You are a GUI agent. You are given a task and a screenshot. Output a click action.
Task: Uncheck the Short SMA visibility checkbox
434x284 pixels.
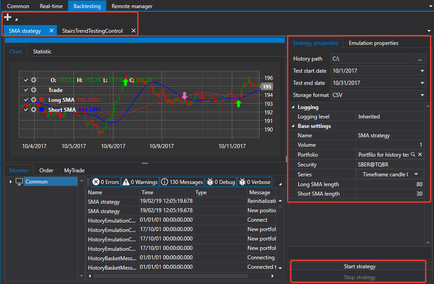[26, 109]
